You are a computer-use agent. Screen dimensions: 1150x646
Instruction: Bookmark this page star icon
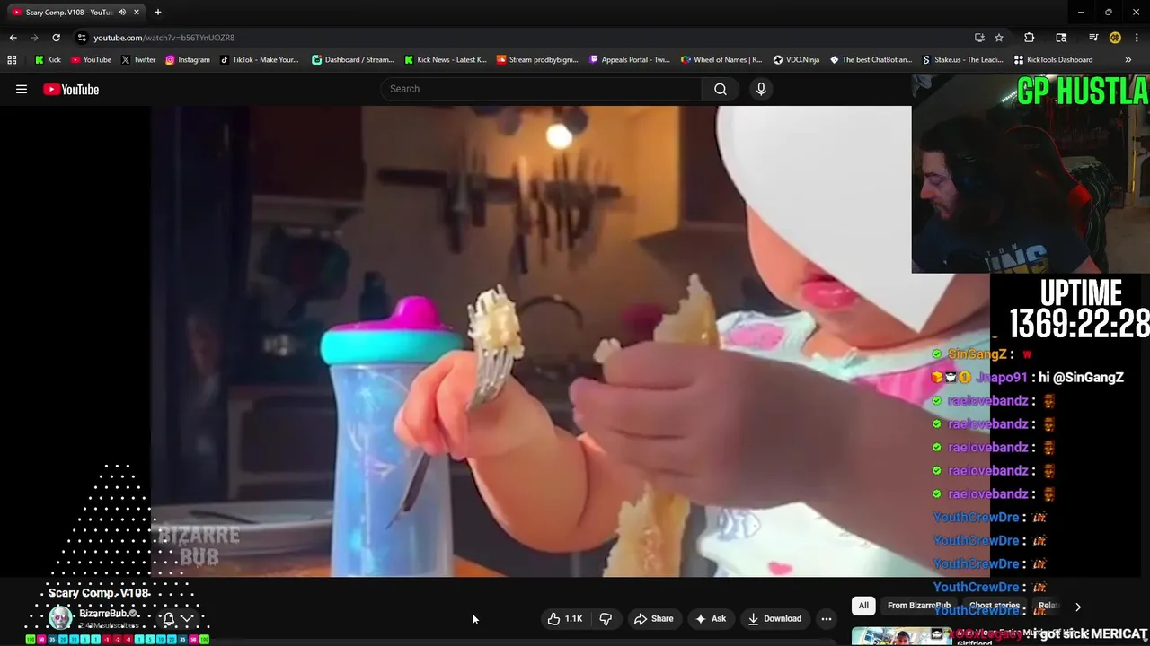click(999, 38)
